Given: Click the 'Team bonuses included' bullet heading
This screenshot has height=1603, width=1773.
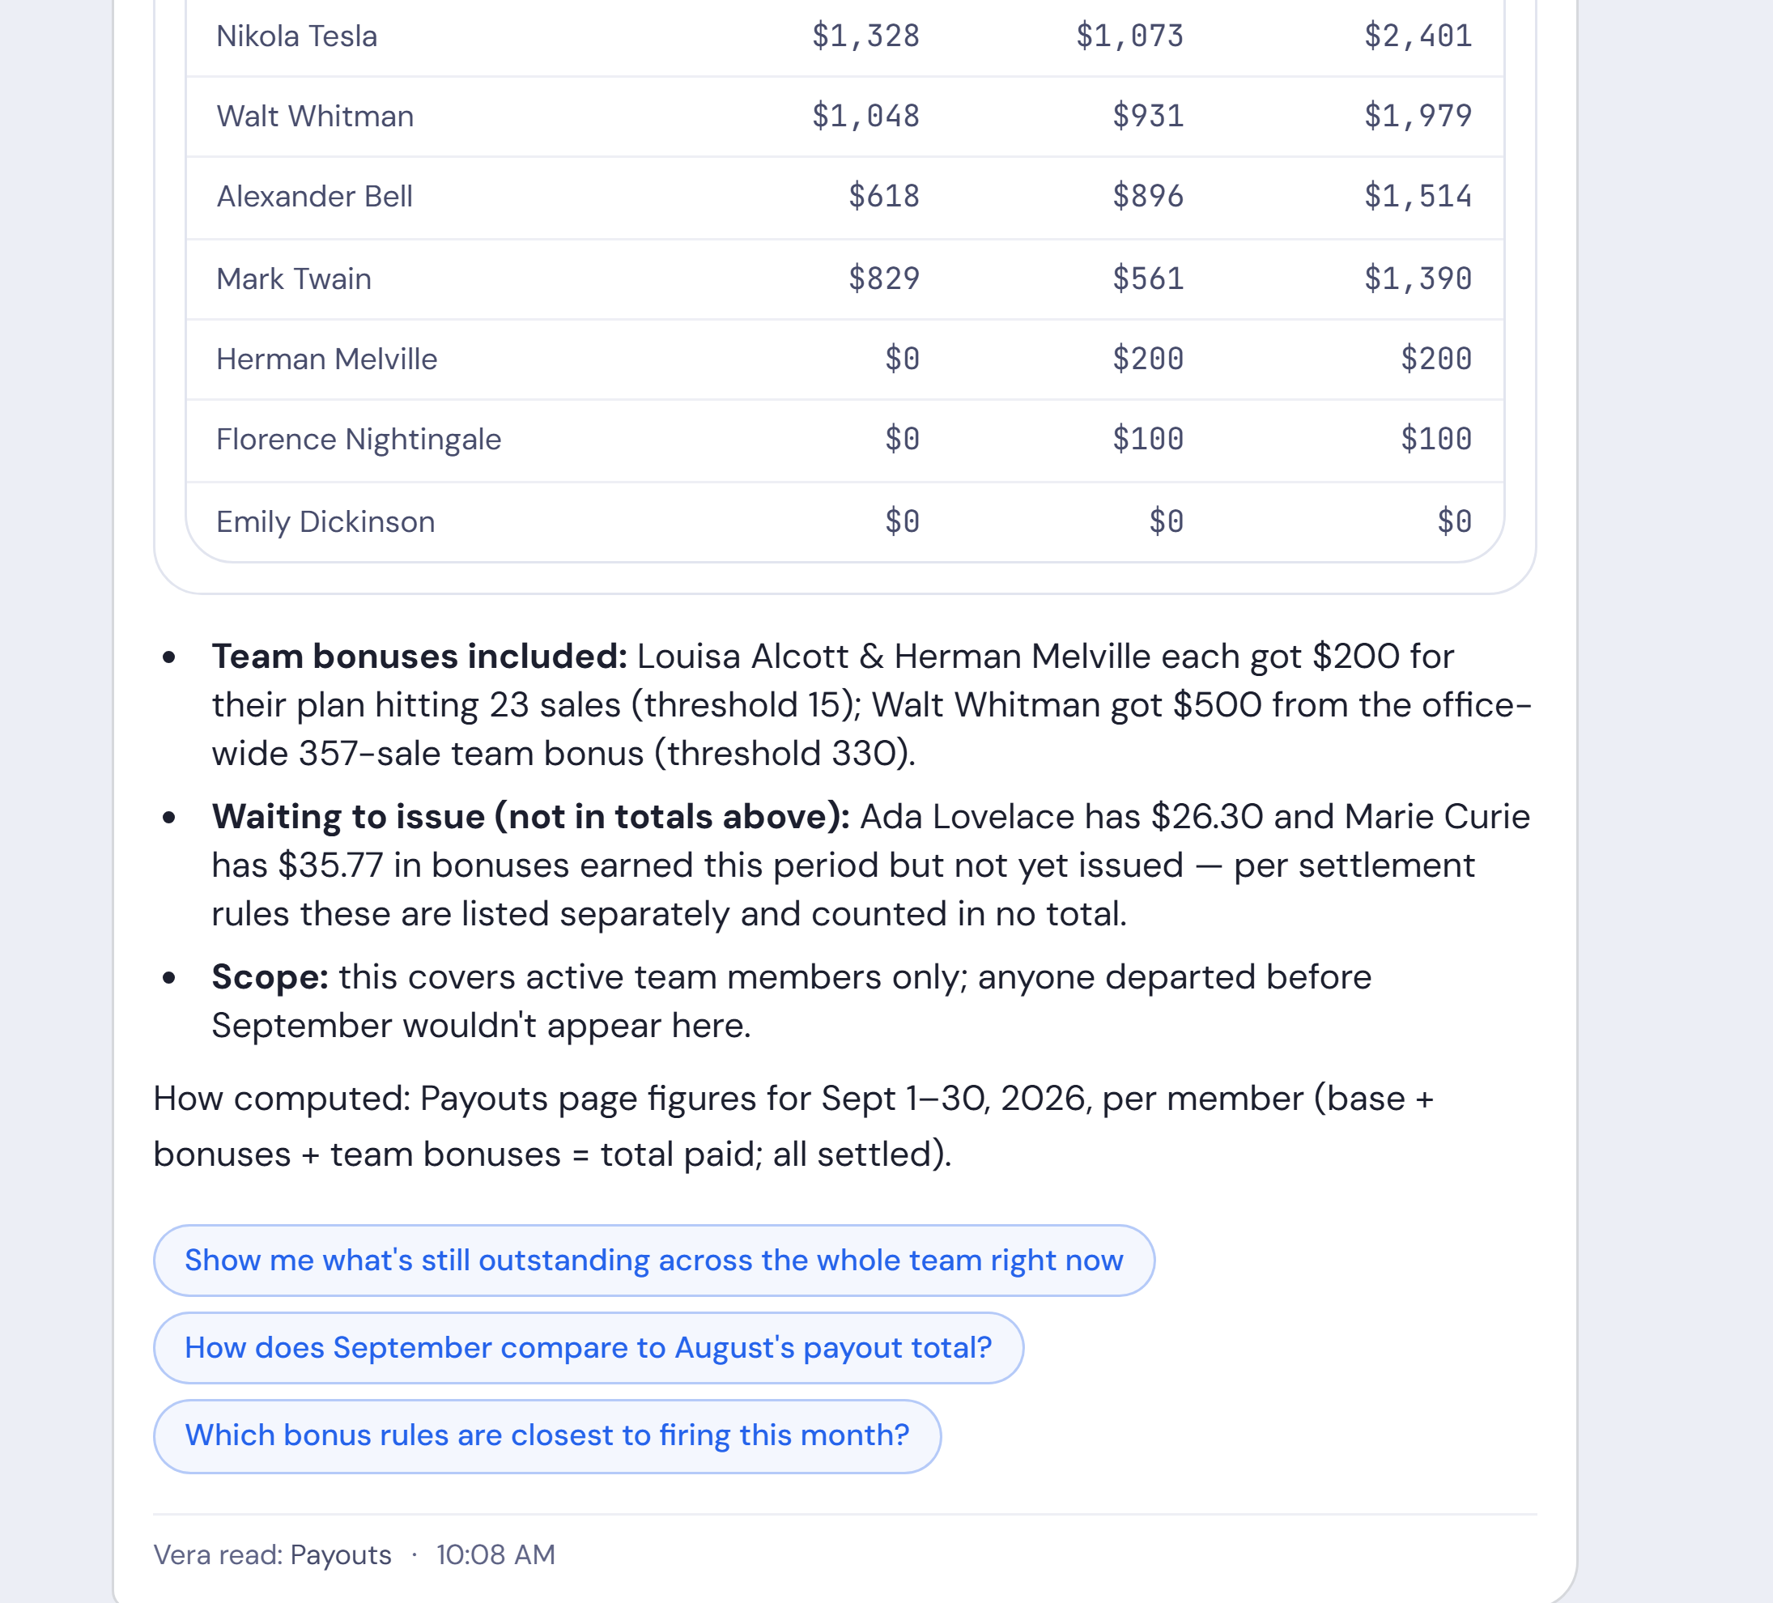Looking at the screenshot, I should point(419,656).
